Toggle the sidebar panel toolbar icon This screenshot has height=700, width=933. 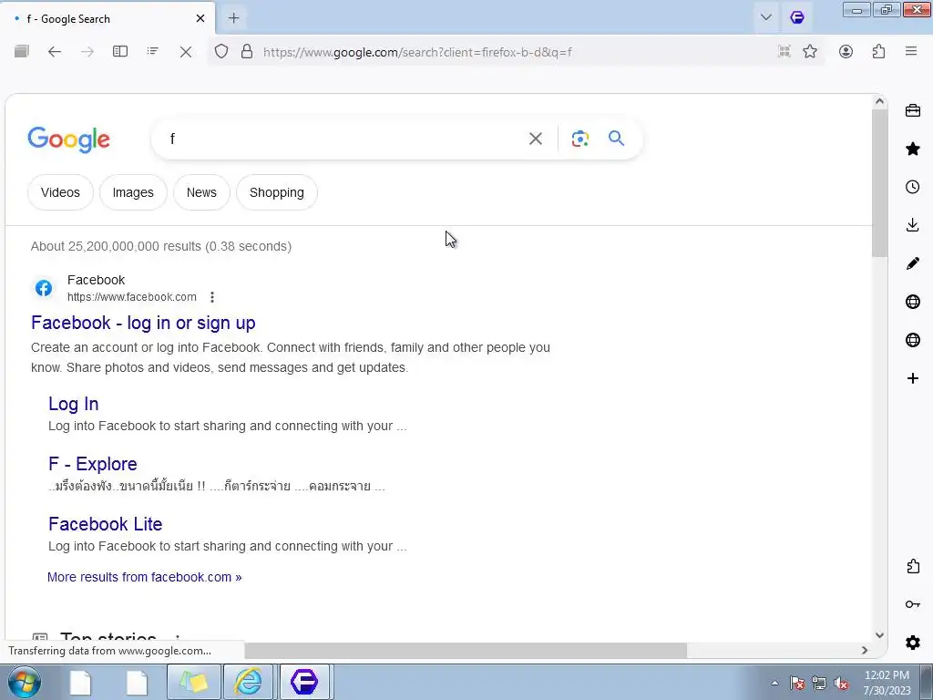120,52
